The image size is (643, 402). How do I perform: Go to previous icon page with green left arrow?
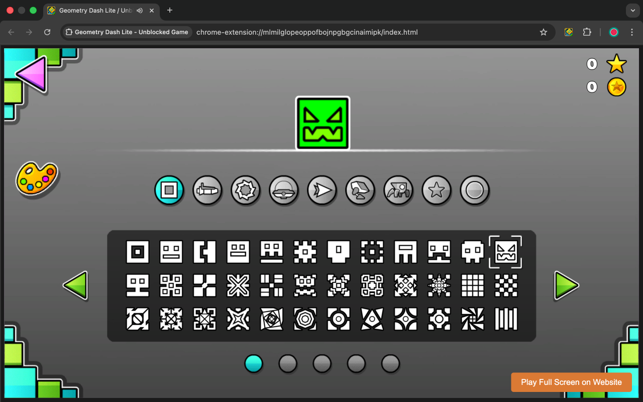pos(76,285)
